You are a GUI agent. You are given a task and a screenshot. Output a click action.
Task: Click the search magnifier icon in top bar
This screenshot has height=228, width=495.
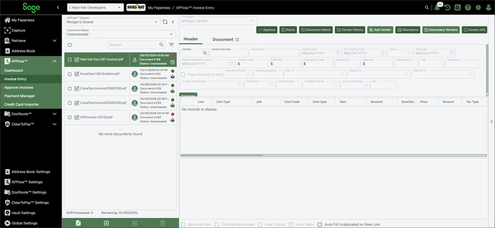click(x=427, y=7)
